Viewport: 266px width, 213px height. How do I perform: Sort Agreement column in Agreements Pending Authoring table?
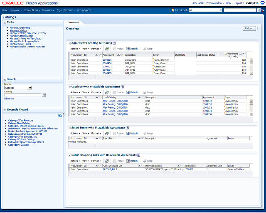(120, 55)
